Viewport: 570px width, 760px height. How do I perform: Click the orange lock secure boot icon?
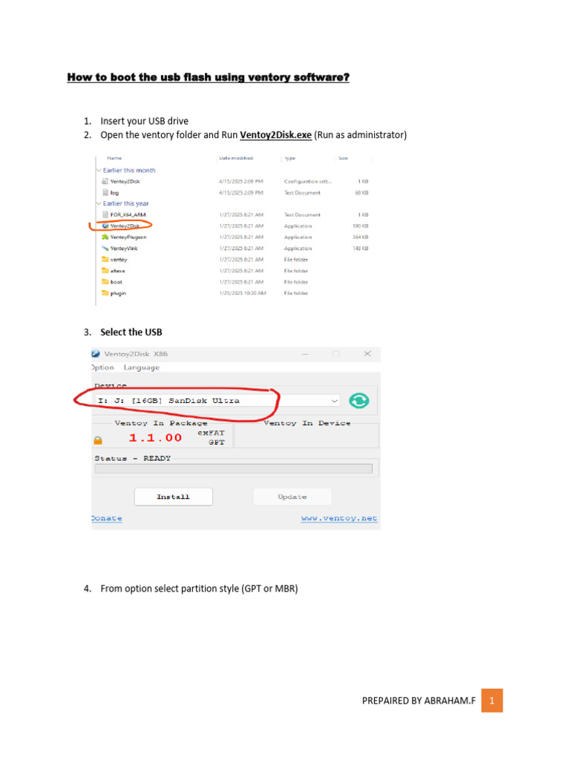point(98,440)
